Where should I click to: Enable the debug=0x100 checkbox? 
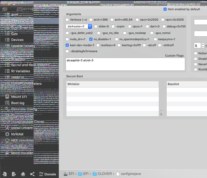pos(164,26)
